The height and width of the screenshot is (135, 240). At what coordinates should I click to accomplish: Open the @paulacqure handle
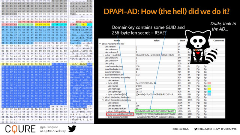(x=49, y=127)
